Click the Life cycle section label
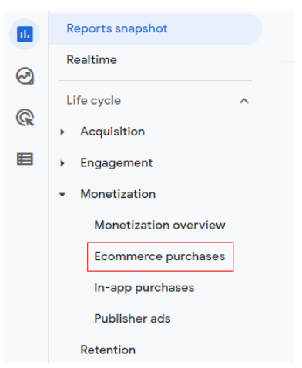Viewport: 302px width, 368px height. point(94,101)
